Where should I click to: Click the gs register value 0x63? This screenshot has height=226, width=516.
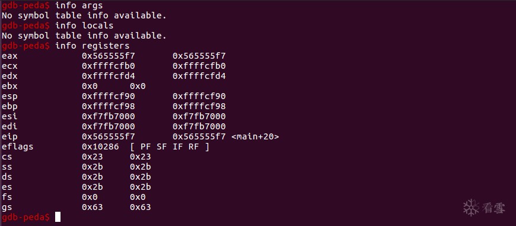click(x=92, y=207)
